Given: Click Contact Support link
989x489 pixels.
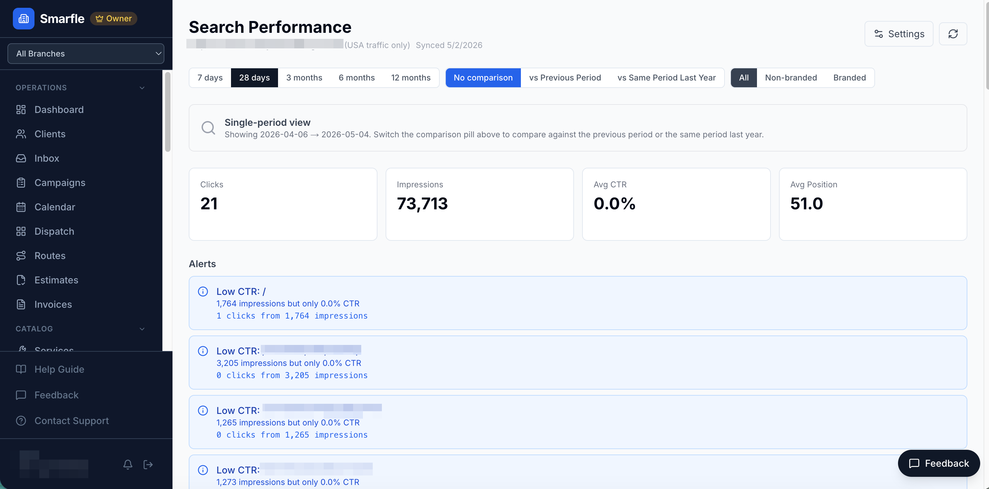Looking at the screenshot, I should (71, 421).
